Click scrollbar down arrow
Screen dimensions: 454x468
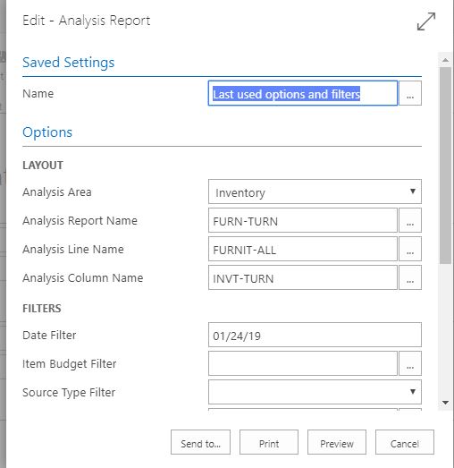point(445,403)
